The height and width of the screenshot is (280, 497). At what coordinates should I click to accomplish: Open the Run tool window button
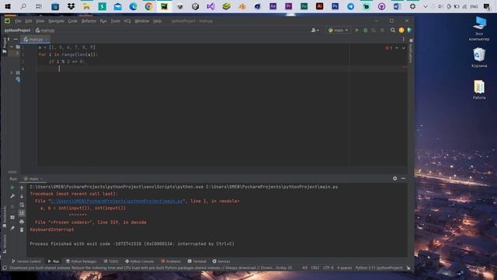[54, 261]
